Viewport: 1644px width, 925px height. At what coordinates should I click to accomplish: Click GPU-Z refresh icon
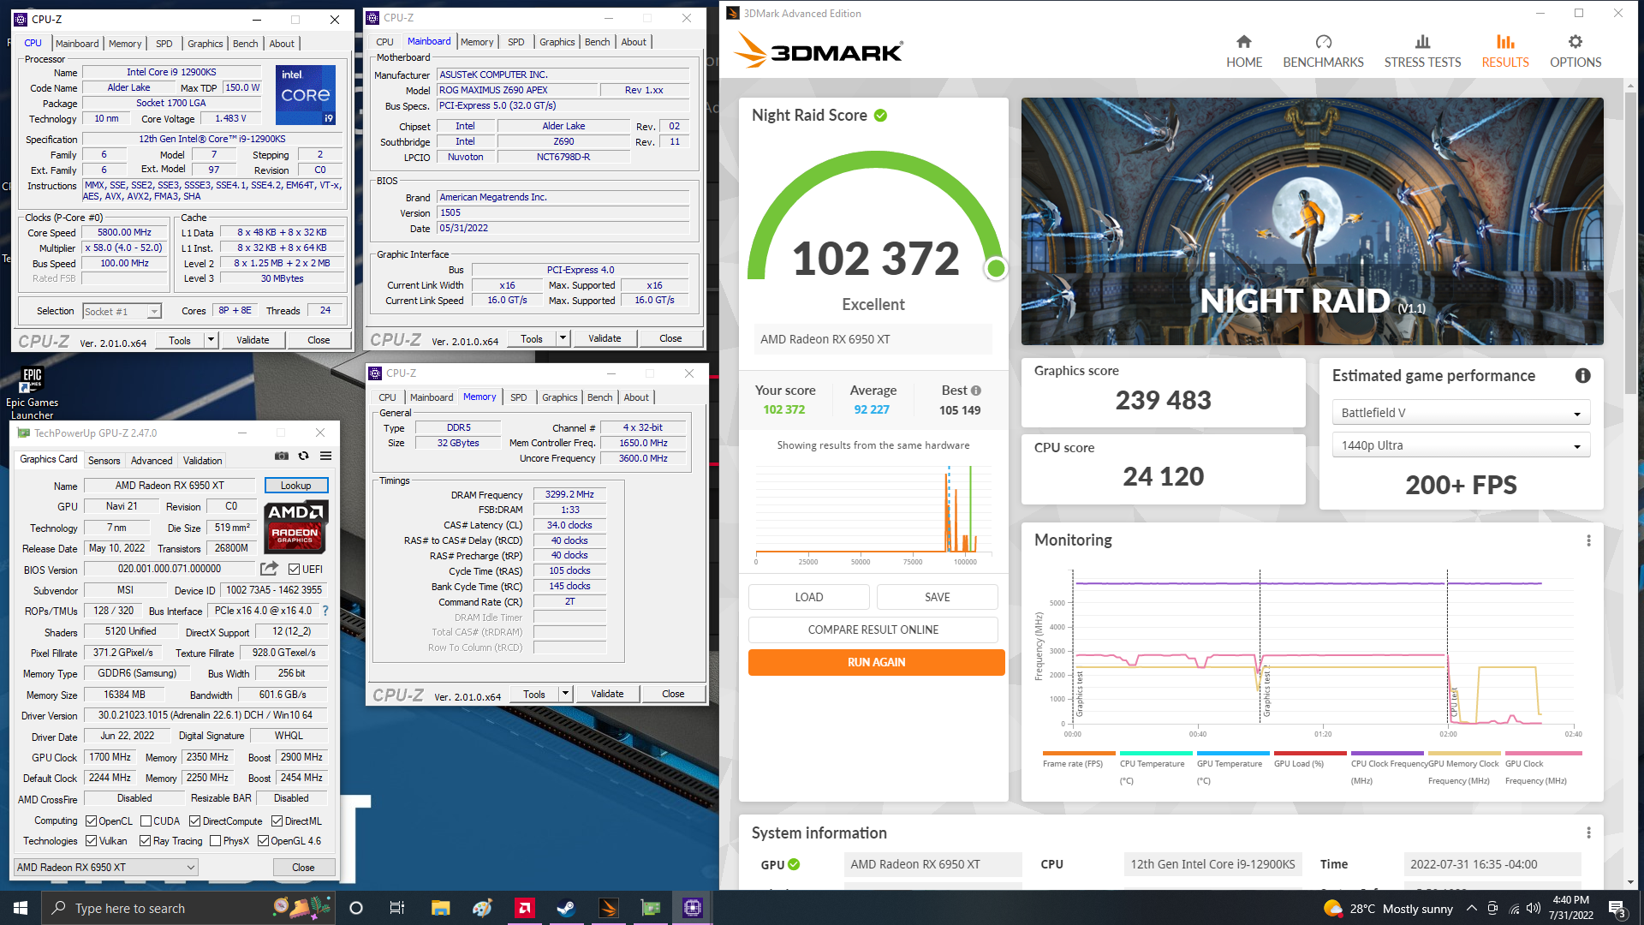pyautogui.click(x=303, y=456)
